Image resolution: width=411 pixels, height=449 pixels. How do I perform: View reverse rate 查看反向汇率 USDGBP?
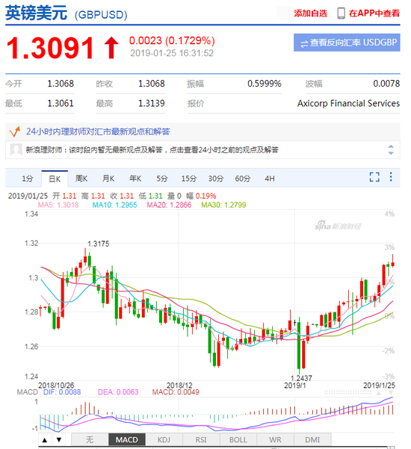coord(347,43)
